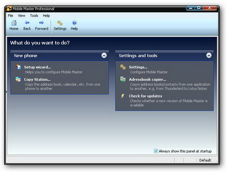The height and width of the screenshot is (172, 227).
Task: Click the Setup wizard... link
Action: (x=37, y=67)
